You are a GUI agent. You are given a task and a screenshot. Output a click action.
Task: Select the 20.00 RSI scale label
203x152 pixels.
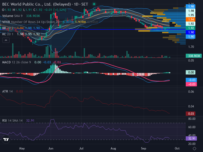click(192, 144)
